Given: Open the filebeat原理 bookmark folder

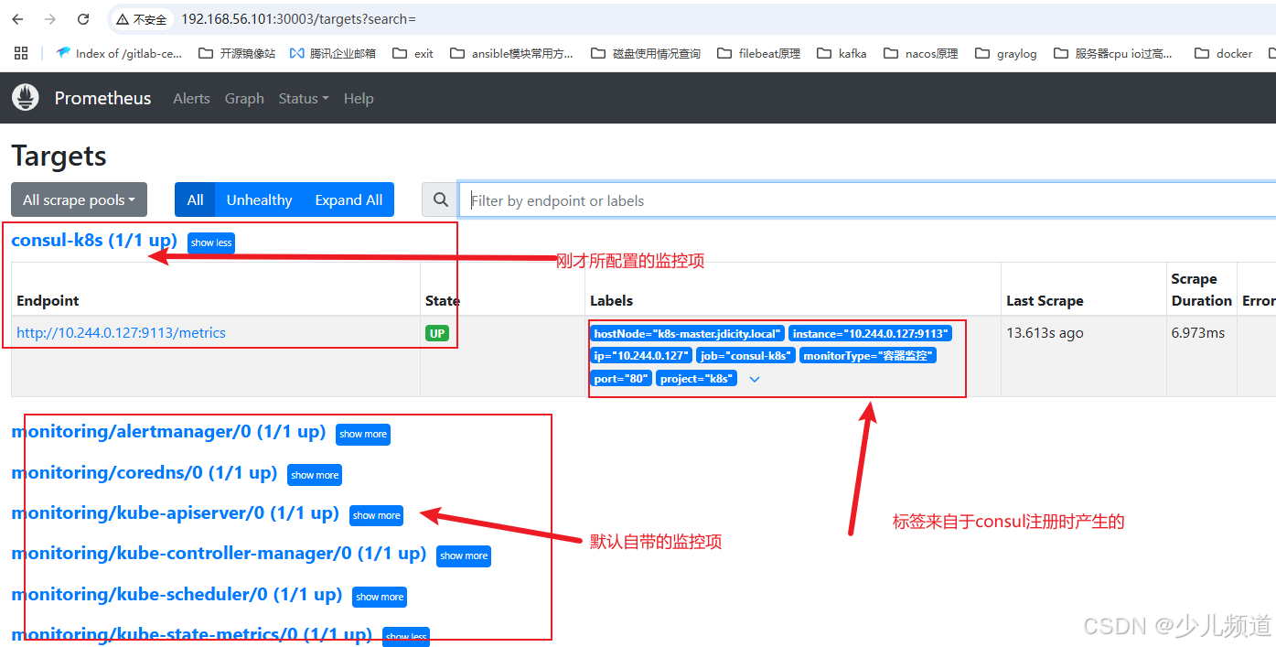Looking at the screenshot, I should [x=759, y=53].
